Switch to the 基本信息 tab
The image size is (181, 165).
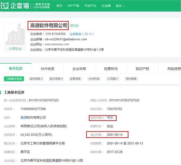16,68
